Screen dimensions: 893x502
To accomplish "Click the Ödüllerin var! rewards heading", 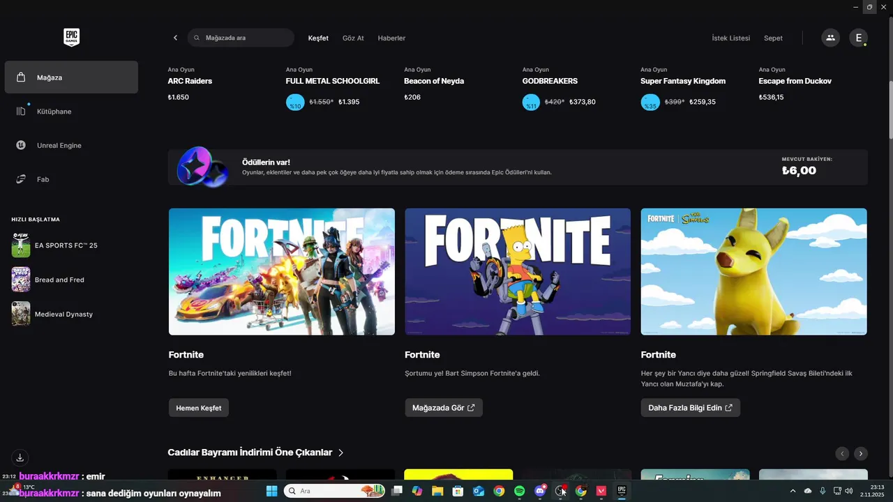I will 266,162.
